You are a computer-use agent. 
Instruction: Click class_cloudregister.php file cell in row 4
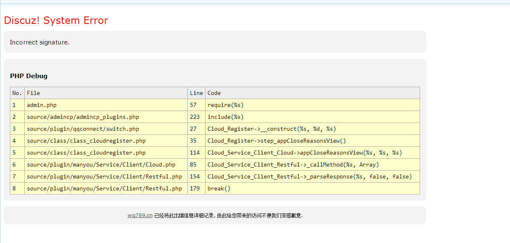coord(106,141)
